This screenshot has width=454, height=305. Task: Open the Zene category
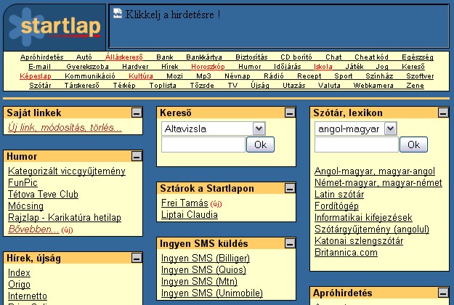click(415, 86)
